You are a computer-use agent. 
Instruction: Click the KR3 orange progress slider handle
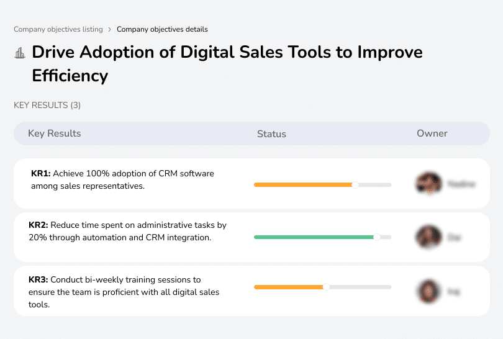[x=326, y=287]
